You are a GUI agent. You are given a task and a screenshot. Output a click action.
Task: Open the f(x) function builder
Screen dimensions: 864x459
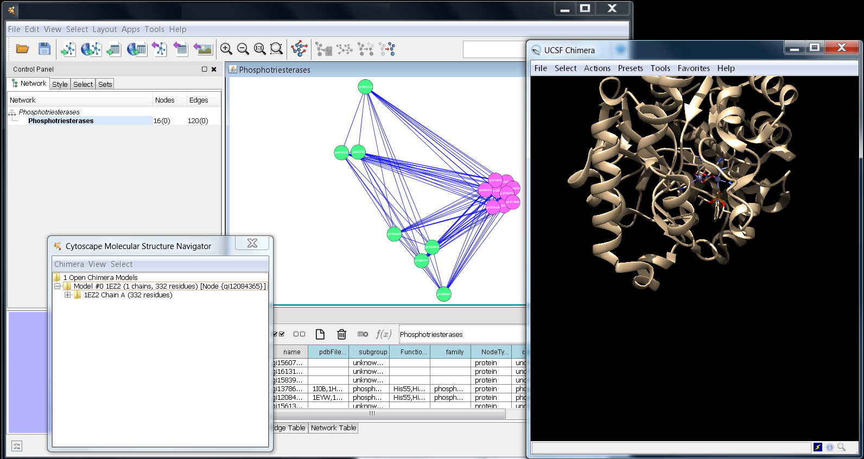point(383,334)
